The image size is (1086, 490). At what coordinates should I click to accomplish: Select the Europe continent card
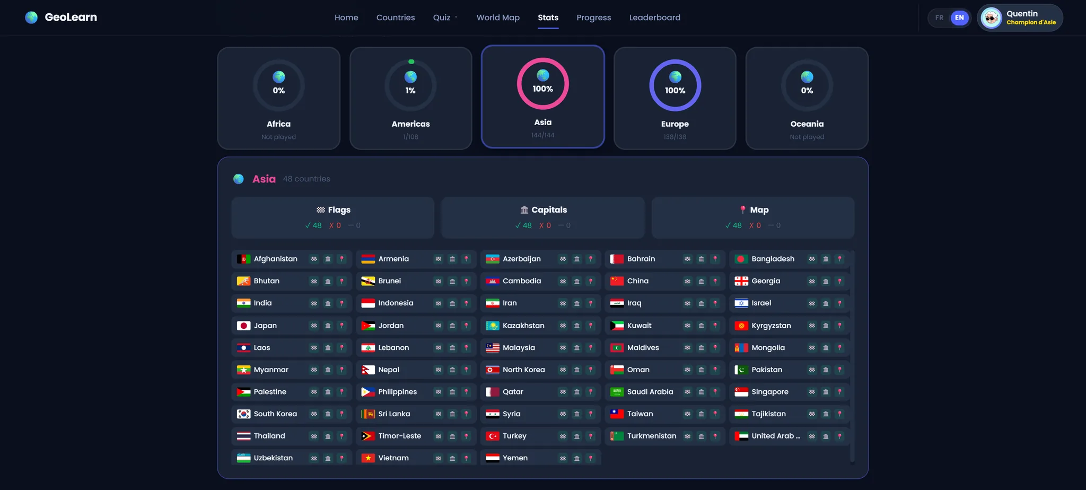tap(675, 98)
